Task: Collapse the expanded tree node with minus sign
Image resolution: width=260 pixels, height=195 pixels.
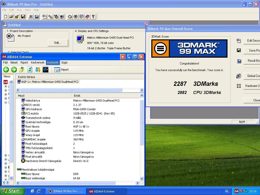Action: pos(6,102)
